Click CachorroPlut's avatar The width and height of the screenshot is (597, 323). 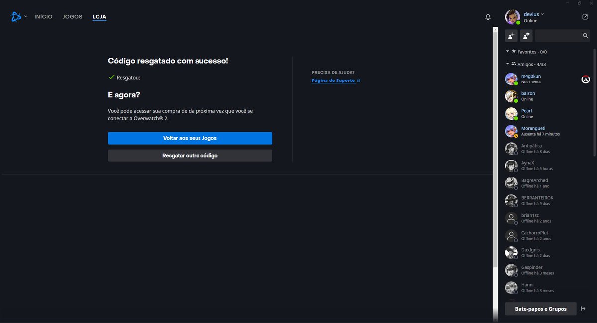tap(511, 236)
